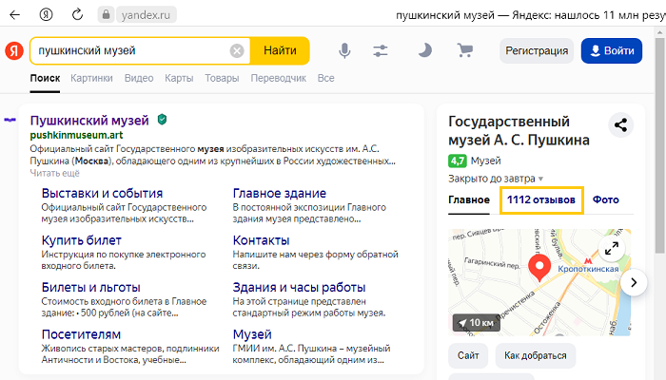Click the search query input field

pyautogui.click(x=128, y=50)
